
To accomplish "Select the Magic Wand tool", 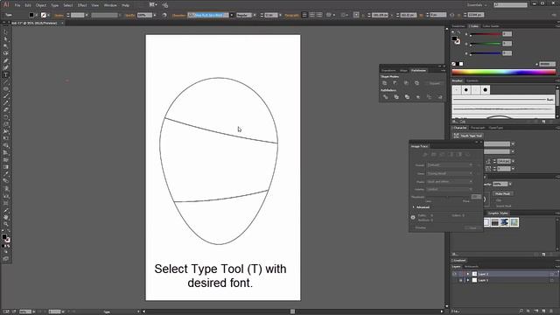I will tap(6, 46).
